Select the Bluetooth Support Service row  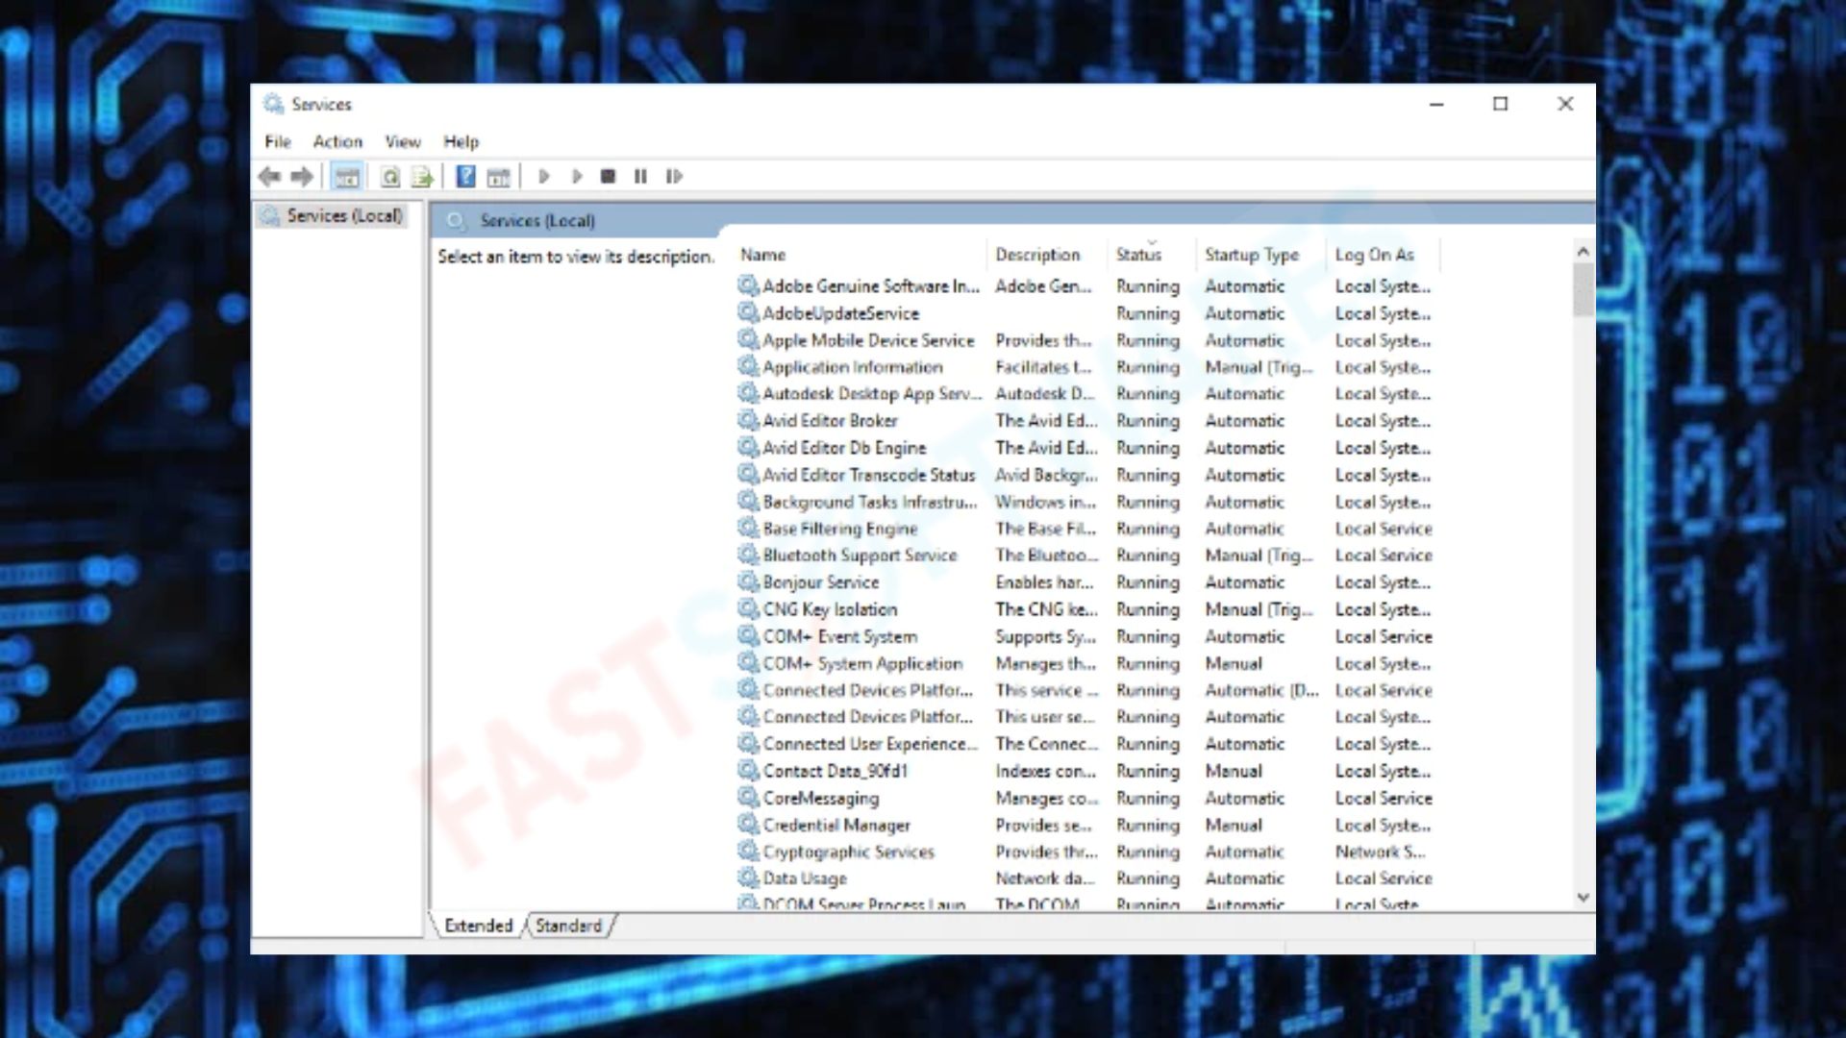1088,555
